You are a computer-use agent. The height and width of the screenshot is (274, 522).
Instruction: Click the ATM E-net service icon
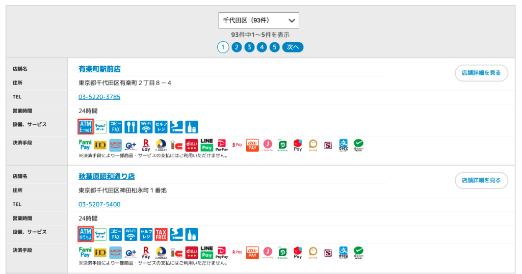[86, 127]
